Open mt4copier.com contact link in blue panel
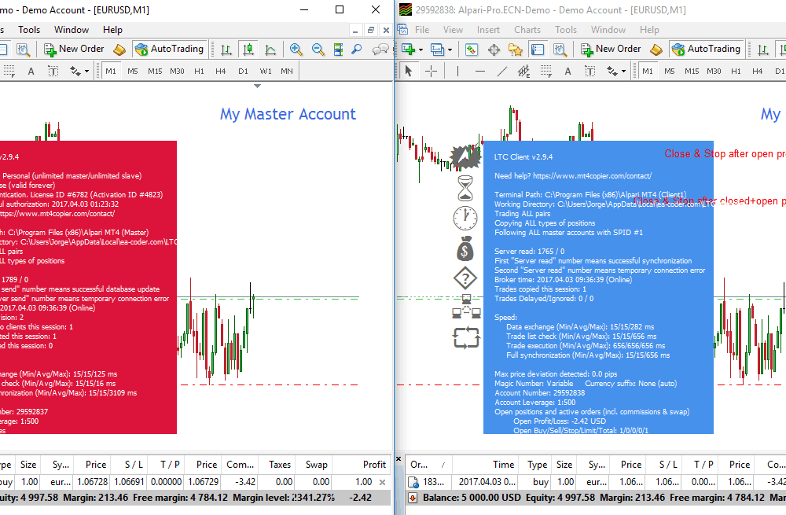This screenshot has width=786, height=515. click(x=592, y=176)
